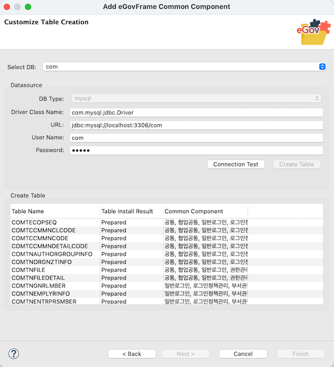Click the Create Table button
Viewport: 334px width, 367px height.
(x=297, y=164)
